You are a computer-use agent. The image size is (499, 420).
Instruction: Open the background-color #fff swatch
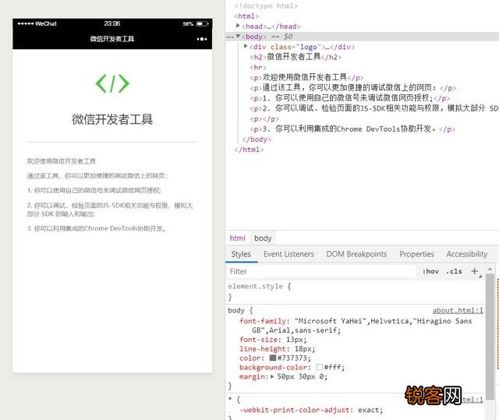tap(320, 368)
